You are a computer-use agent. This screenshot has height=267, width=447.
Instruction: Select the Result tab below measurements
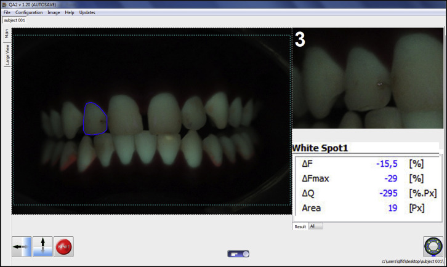click(300, 226)
